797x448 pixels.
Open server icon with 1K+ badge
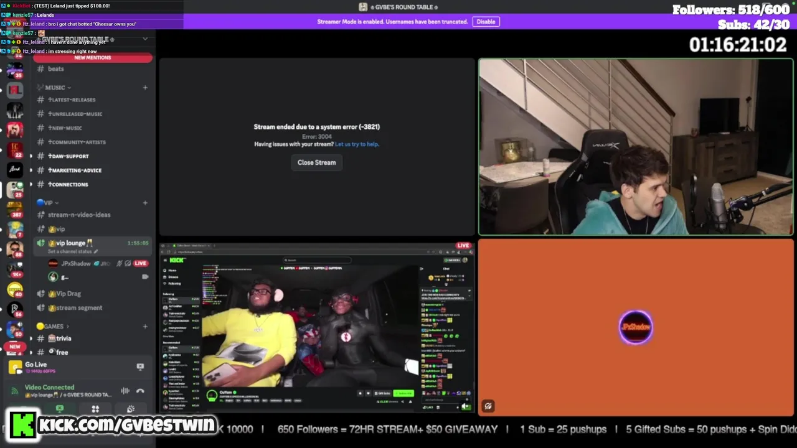(x=15, y=269)
